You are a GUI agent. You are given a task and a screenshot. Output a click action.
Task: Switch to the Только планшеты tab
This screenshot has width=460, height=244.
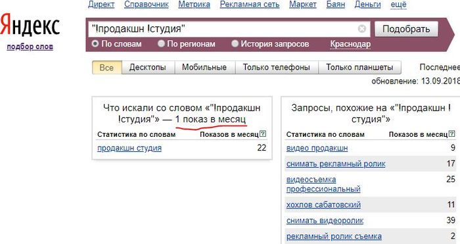point(359,68)
